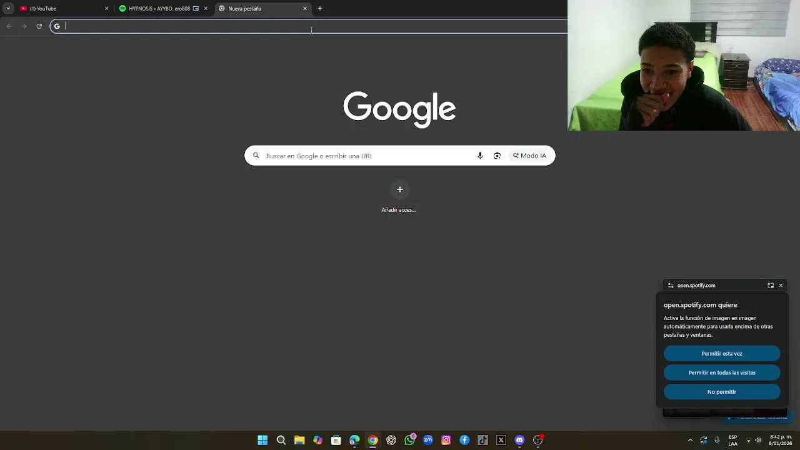Click No permitir button
The height and width of the screenshot is (450, 800).
(722, 392)
